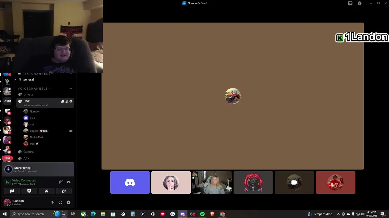Open the server with 12 notifications
The height and width of the screenshot is (218, 389).
pyautogui.click(x=7, y=111)
